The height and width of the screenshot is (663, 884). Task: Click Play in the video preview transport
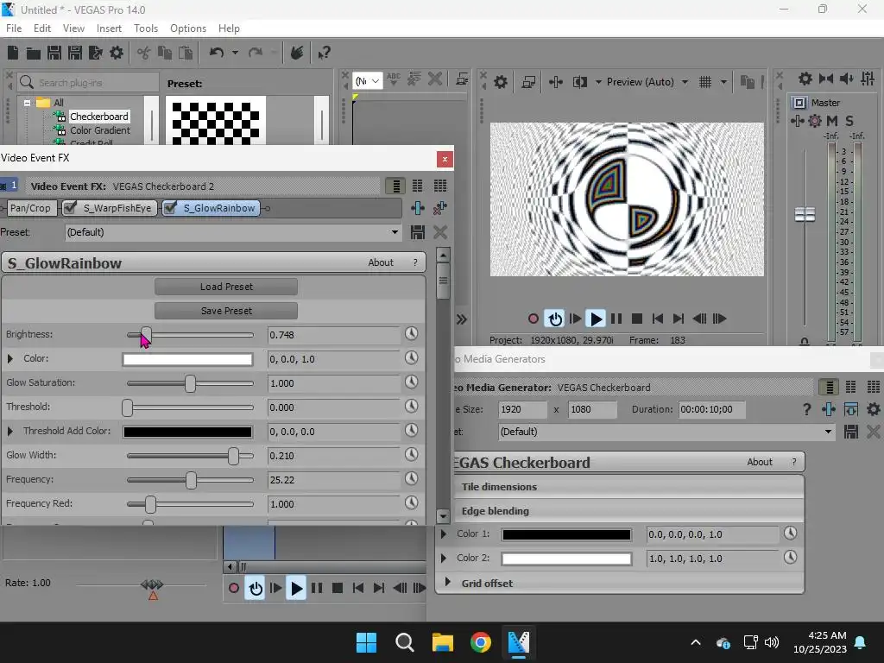tap(596, 319)
